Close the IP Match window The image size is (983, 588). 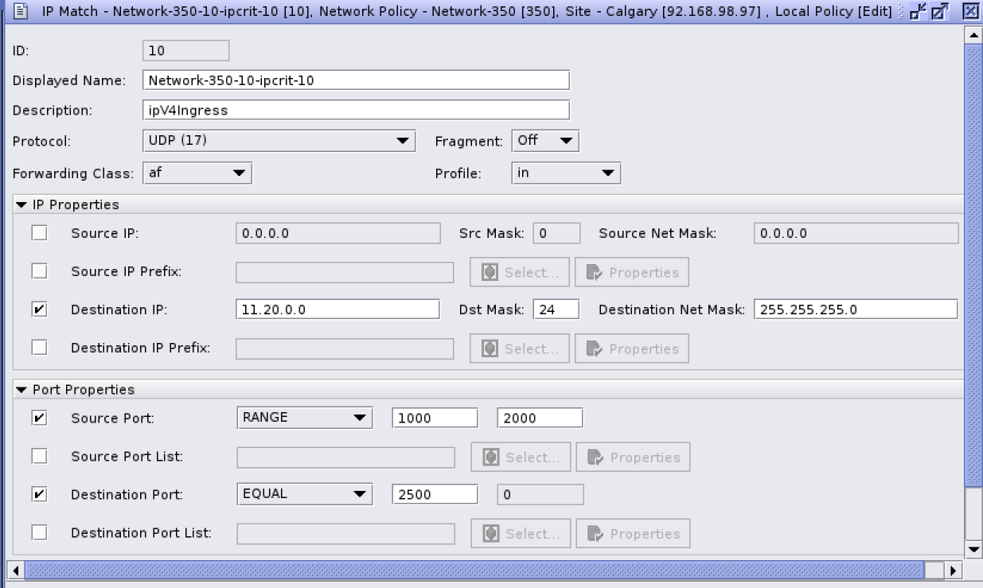pos(969,11)
